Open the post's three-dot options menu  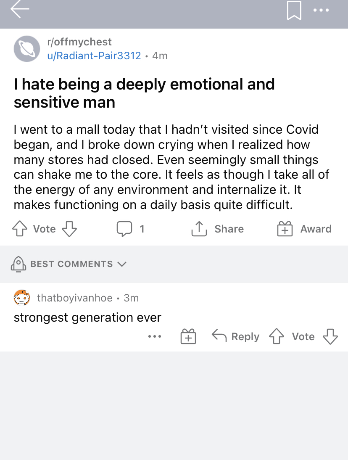pos(321,10)
